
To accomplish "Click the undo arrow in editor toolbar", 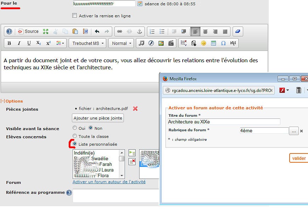I will coord(97,31).
